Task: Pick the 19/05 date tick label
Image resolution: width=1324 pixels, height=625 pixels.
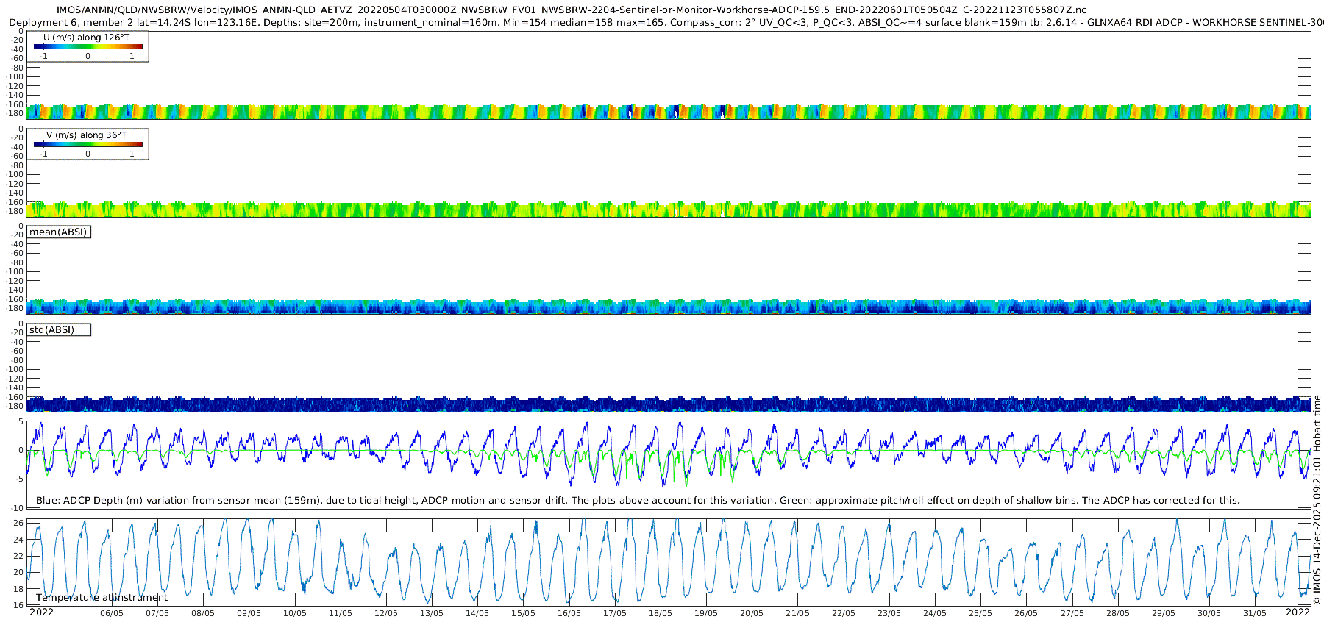Action: pyautogui.click(x=706, y=614)
